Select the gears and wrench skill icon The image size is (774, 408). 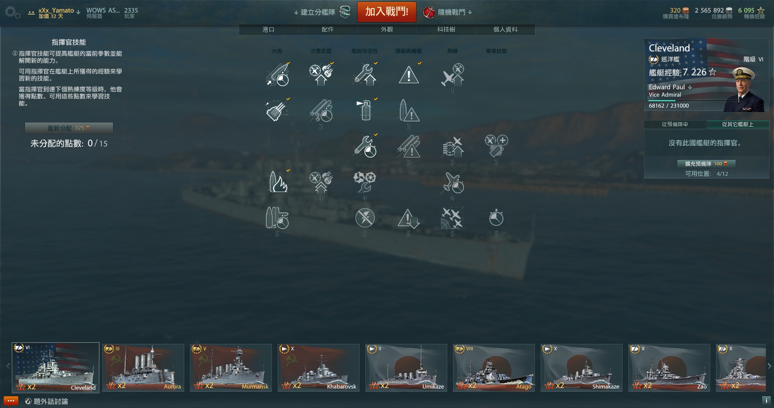(365, 182)
